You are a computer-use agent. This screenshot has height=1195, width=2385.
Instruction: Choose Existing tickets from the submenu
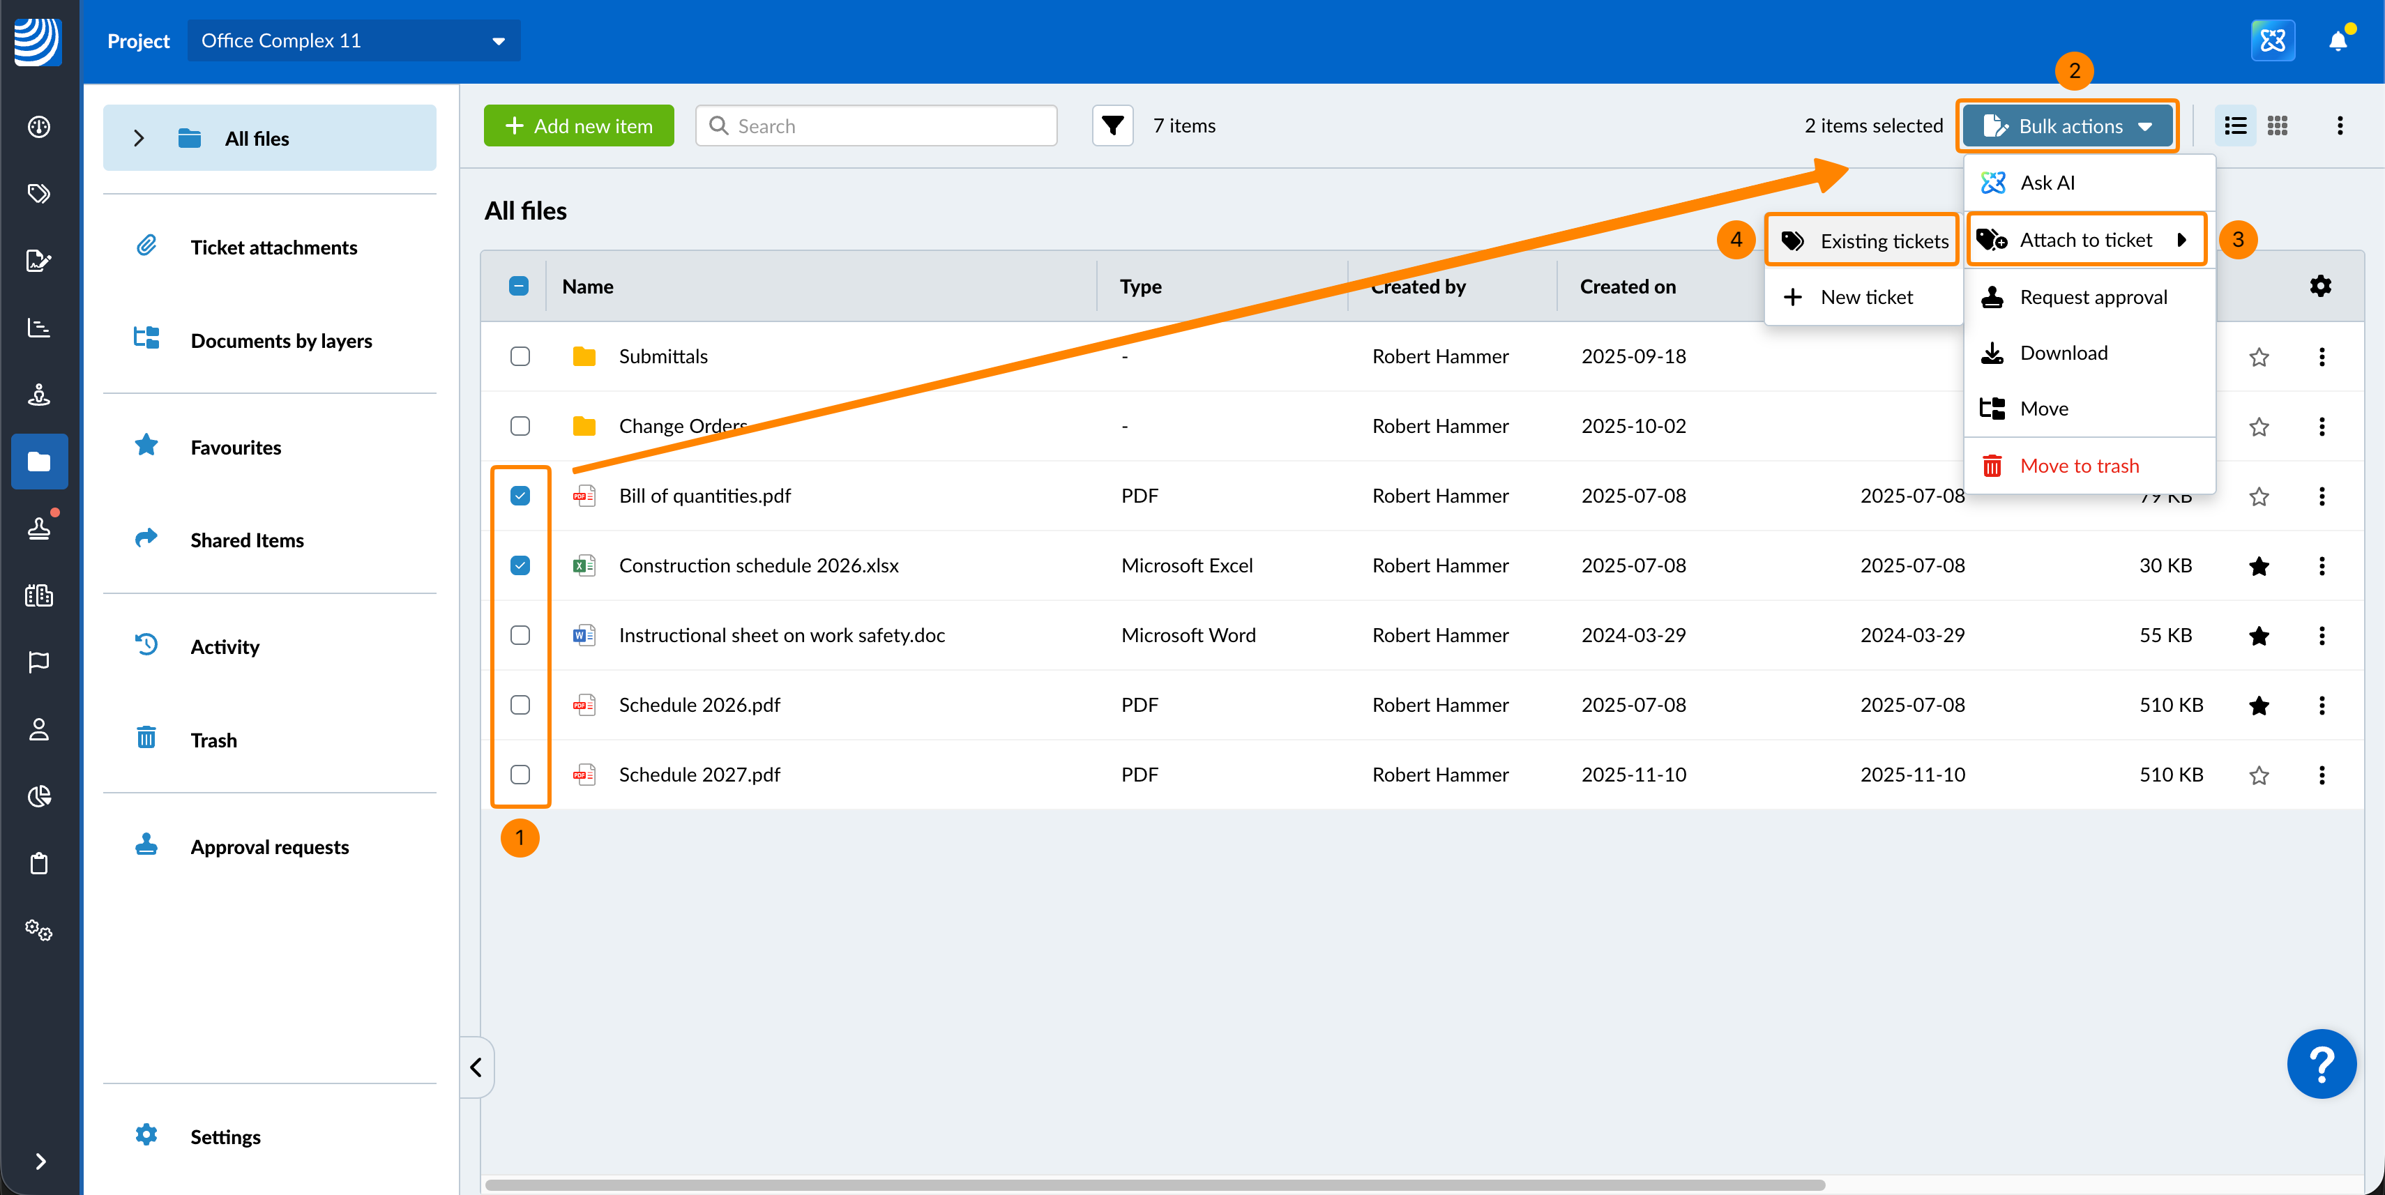[x=1863, y=242]
